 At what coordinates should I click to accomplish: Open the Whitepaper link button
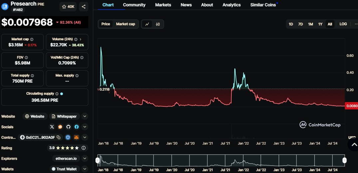[64, 116]
